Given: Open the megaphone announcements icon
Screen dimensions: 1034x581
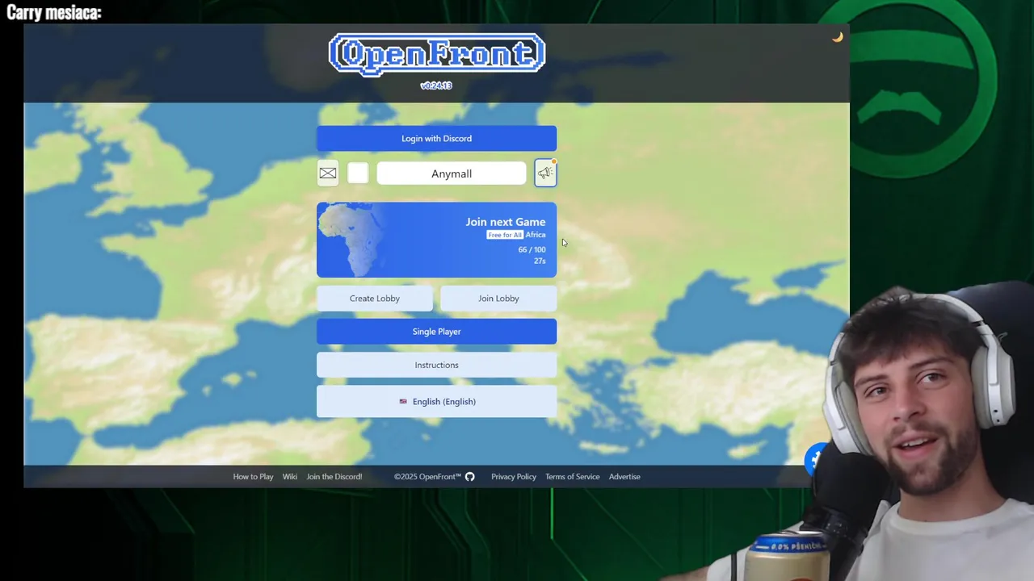Looking at the screenshot, I should pyautogui.click(x=545, y=173).
